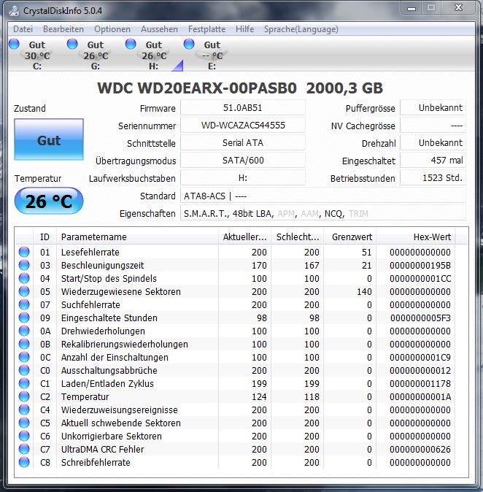Screen dimensions: 483x492
Task: Click the Betriebsstunden value 1523 Std.
Action: (433, 178)
